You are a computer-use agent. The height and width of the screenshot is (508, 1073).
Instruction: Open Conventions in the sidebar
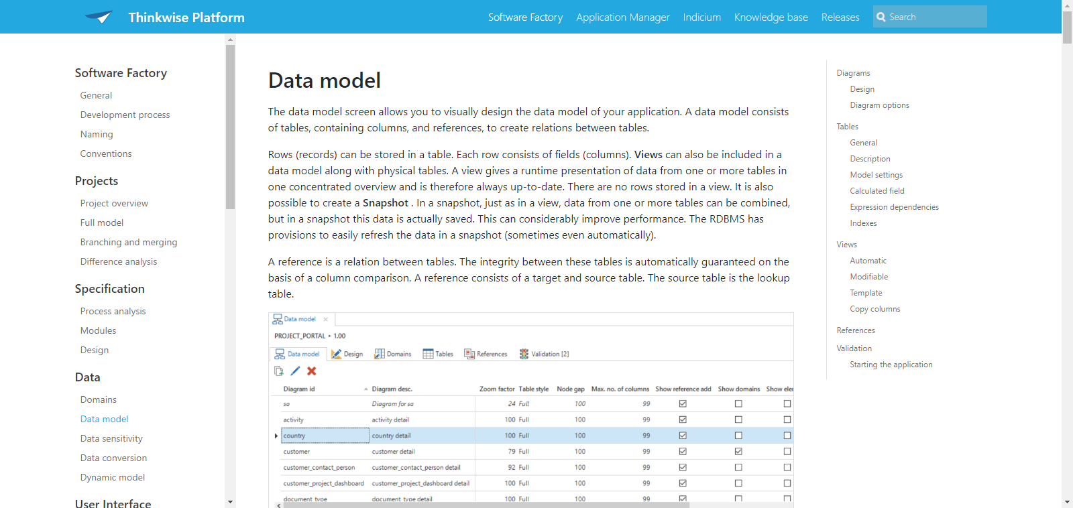tap(106, 153)
